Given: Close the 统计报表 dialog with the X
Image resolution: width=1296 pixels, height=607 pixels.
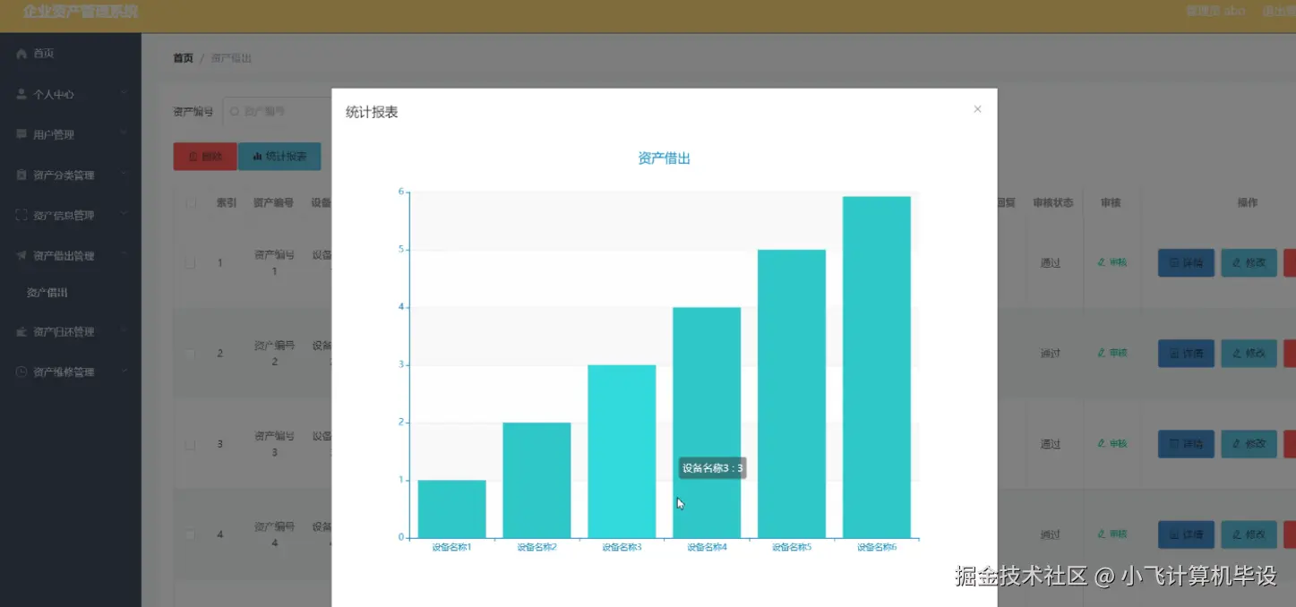Looking at the screenshot, I should 977,109.
